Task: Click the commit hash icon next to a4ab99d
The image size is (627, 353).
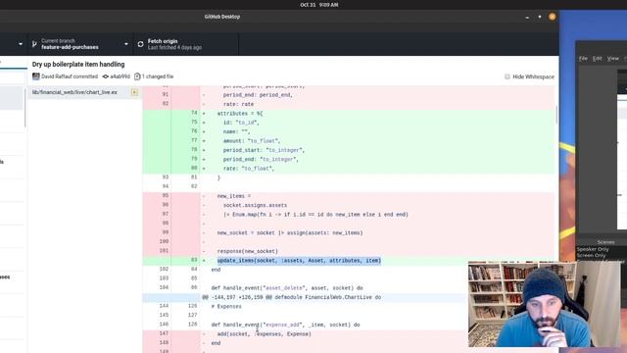Action: [106, 76]
